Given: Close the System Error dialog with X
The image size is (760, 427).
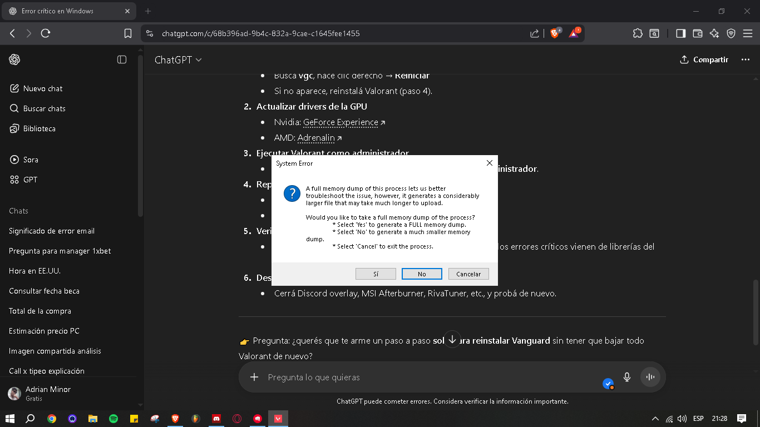Looking at the screenshot, I should point(490,163).
